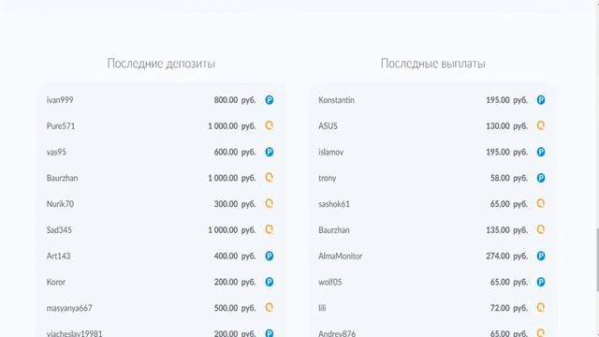Click the Последние депозиты heading
Image resolution: width=599 pixels, height=337 pixels.
click(x=161, y=63)
